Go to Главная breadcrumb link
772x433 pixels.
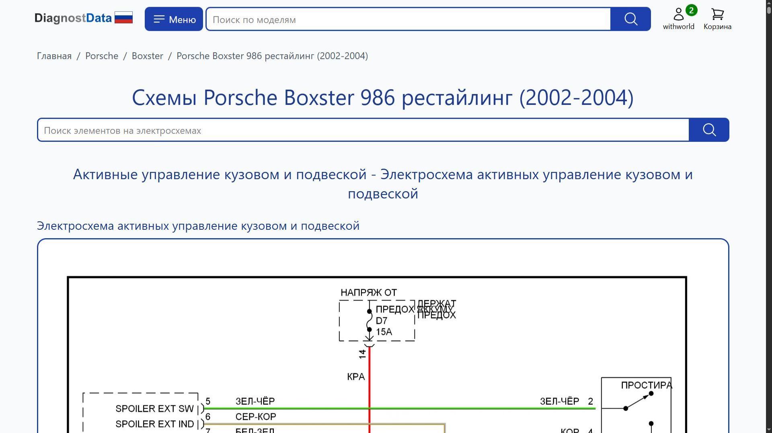tap(54, 56)
